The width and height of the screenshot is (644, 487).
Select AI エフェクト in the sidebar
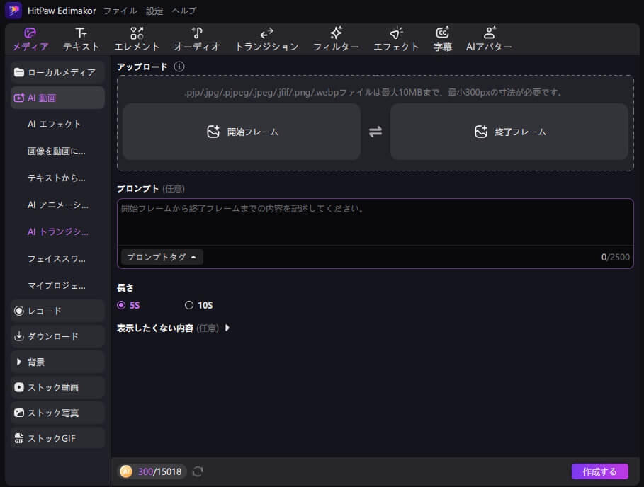55,125
